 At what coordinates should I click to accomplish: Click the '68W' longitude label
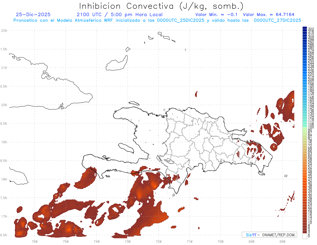[x=282, y=241]
